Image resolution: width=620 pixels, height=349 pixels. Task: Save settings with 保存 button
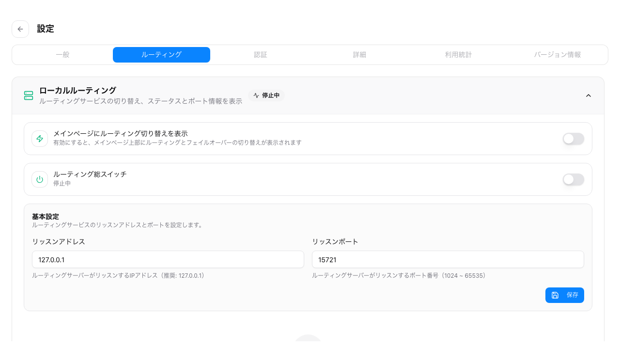click(x=565, y=295)
